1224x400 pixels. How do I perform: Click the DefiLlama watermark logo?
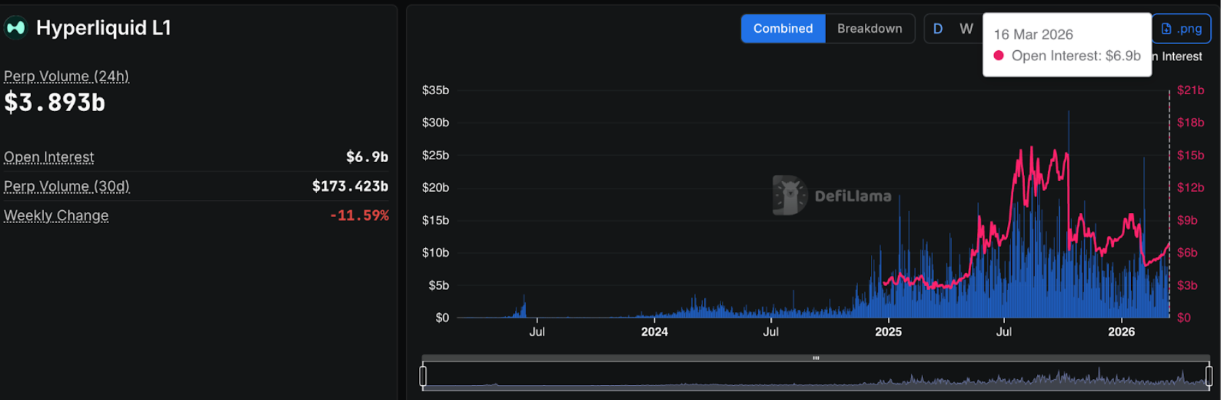coord(790,195)
